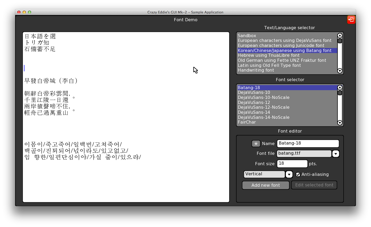This screenshot has height=227, width=371.
Task: Click the star icon beside the Name field
Action: [256, 143]
